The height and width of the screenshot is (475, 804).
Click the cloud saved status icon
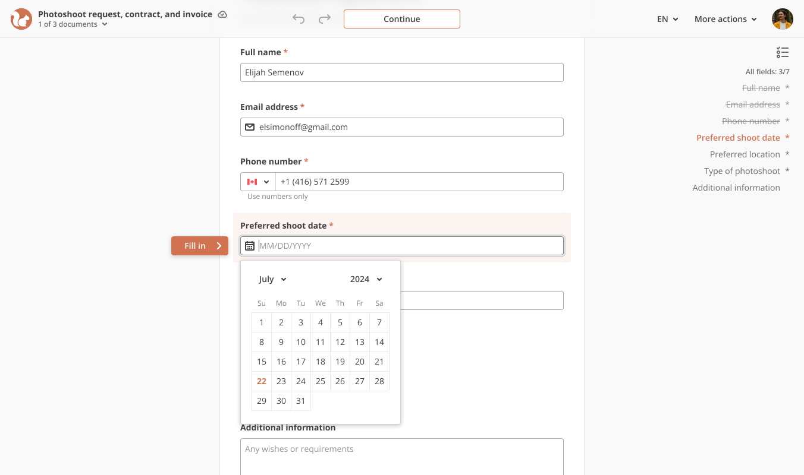[222, 14]
